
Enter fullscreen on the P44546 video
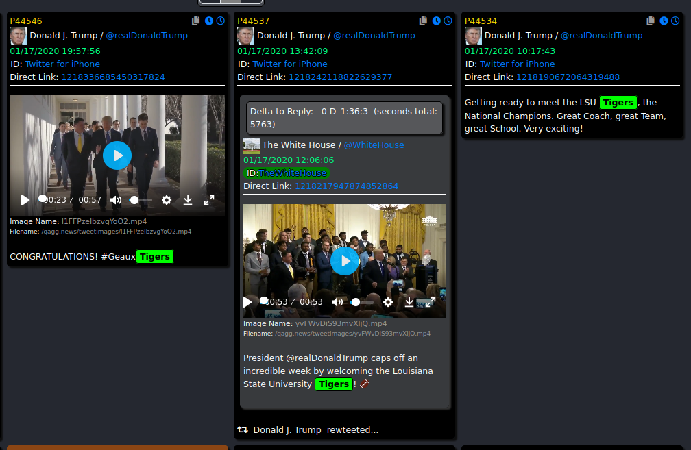coord(209,200)
